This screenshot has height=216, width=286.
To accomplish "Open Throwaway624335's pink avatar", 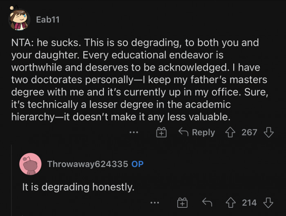I will [30, 164].
